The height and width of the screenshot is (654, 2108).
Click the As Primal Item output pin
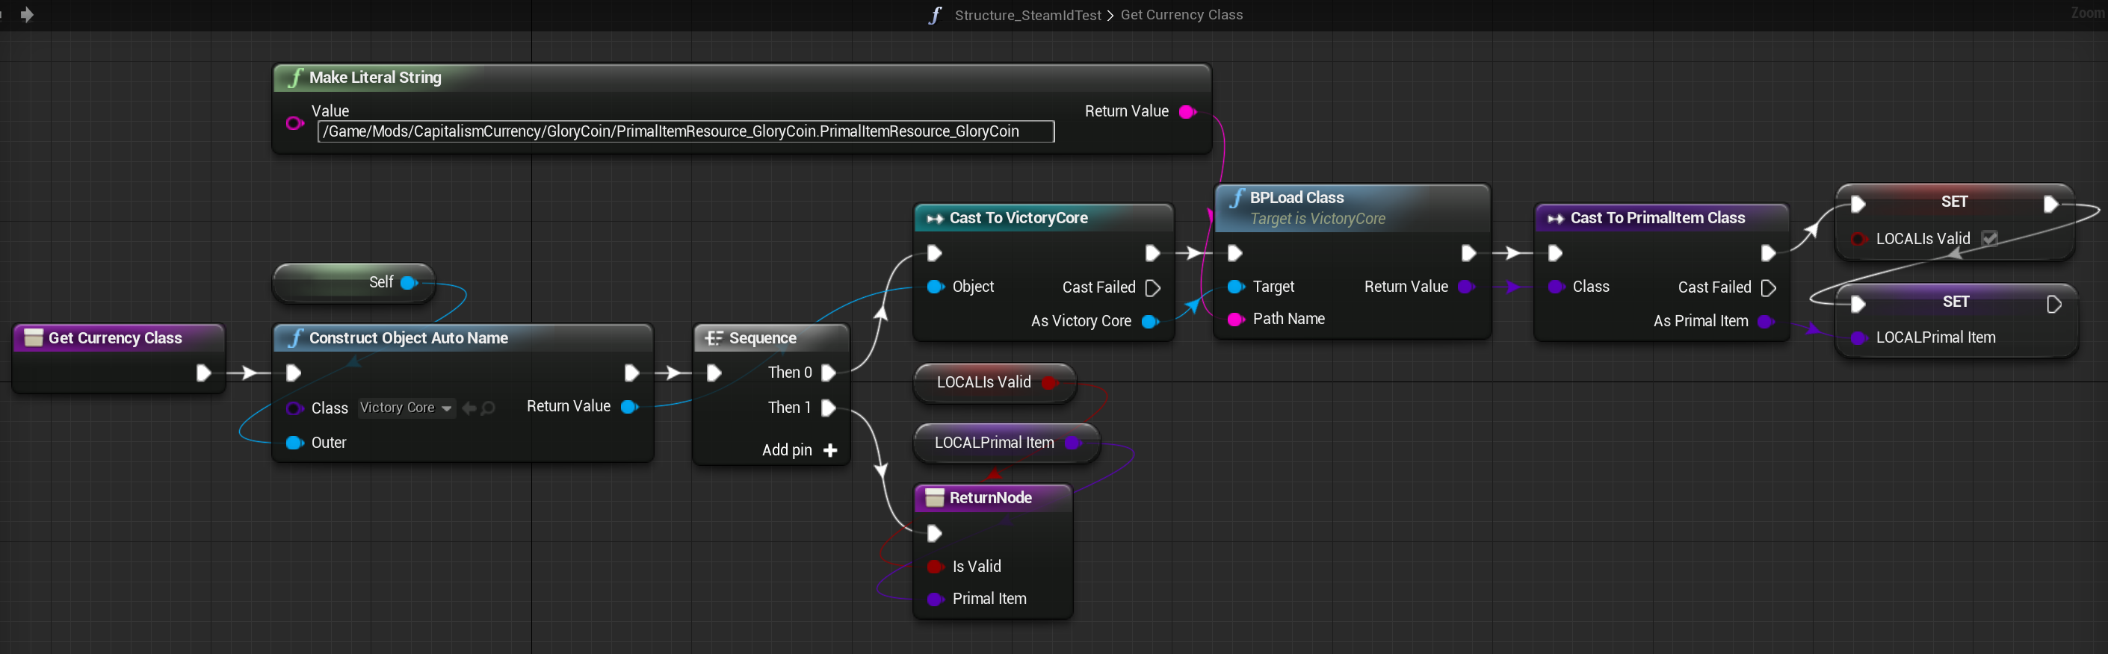click(1766, 322)
